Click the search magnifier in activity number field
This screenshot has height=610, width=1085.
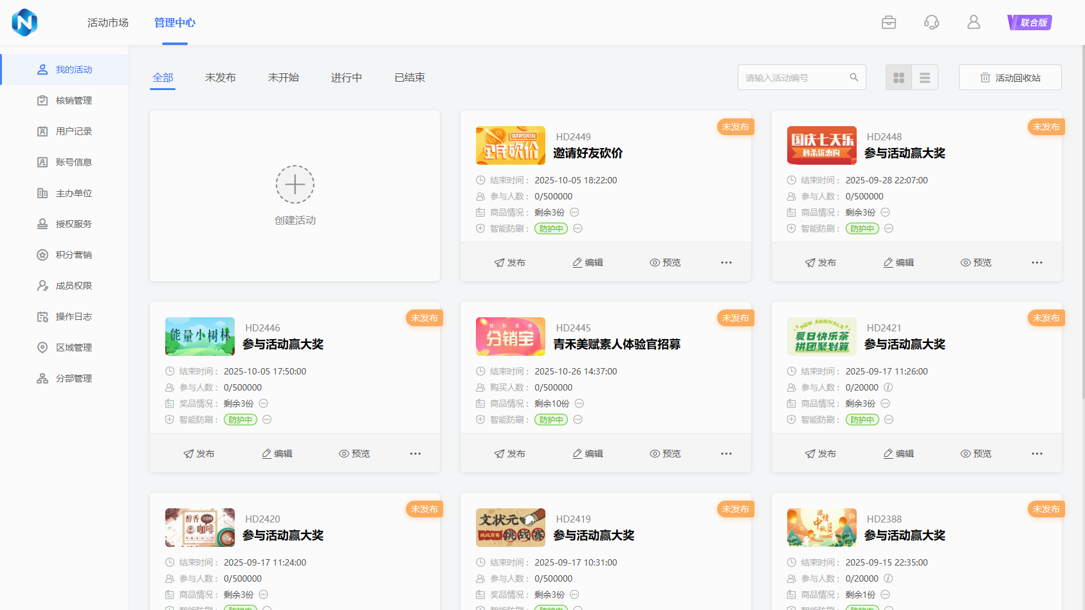tap(854, 77)
